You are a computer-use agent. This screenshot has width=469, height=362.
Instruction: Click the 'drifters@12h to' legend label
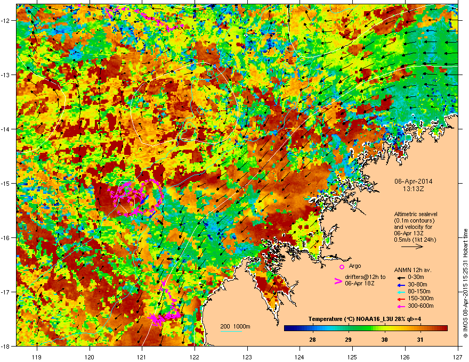click(x=365, y=277)
